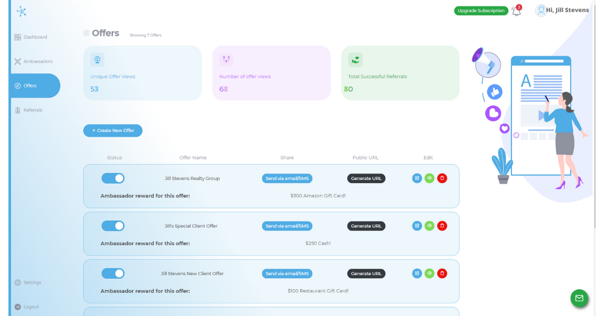This screenshot has width=604, height=316.
Task: Click the page vertical scrollbar
Action: tap(595, 116)
